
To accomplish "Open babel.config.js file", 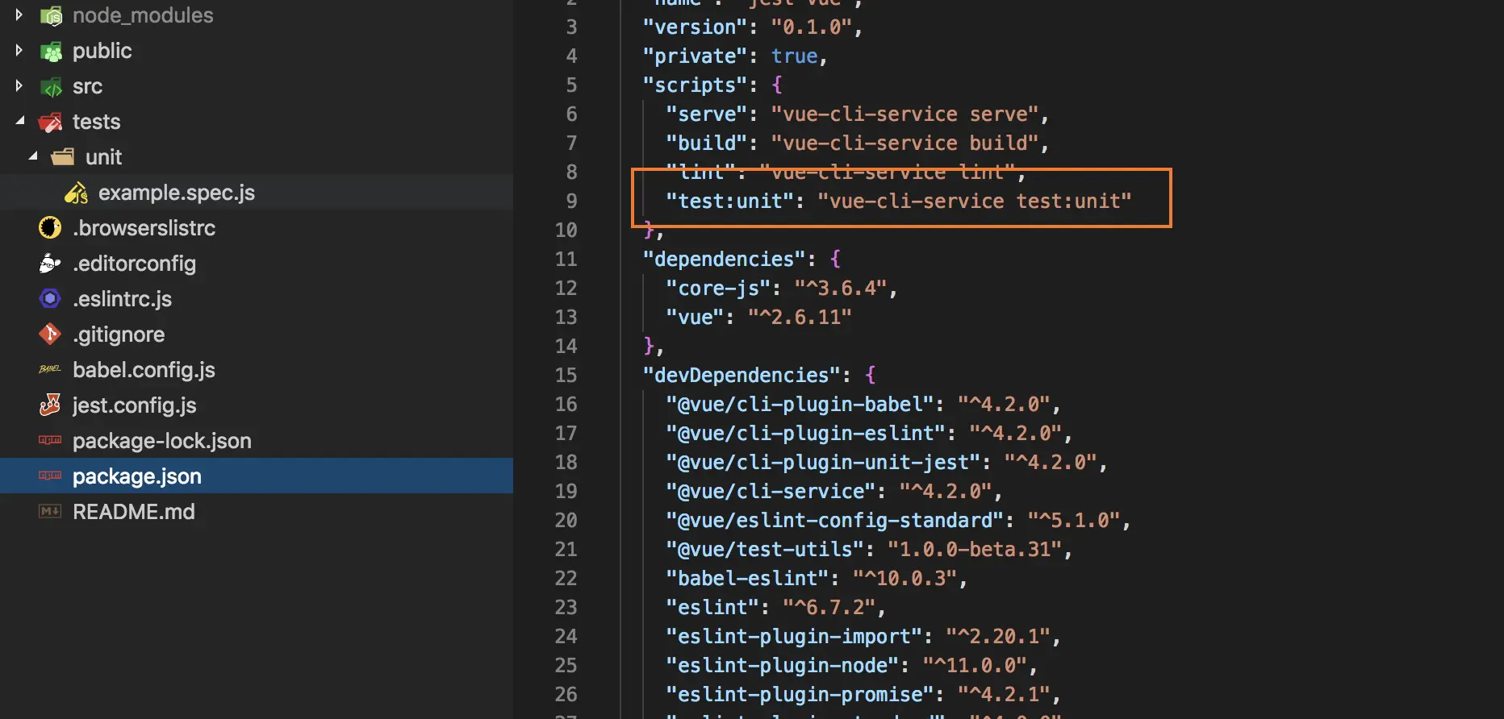I will point(144,370).
